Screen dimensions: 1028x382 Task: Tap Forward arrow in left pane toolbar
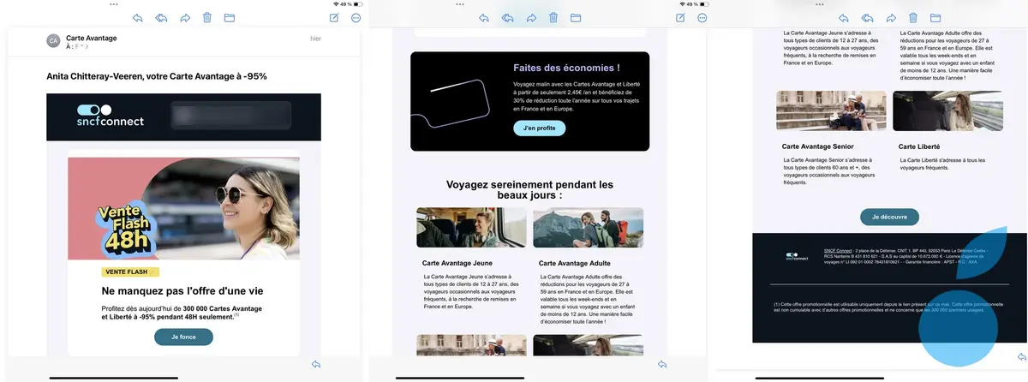pos(184,17)
